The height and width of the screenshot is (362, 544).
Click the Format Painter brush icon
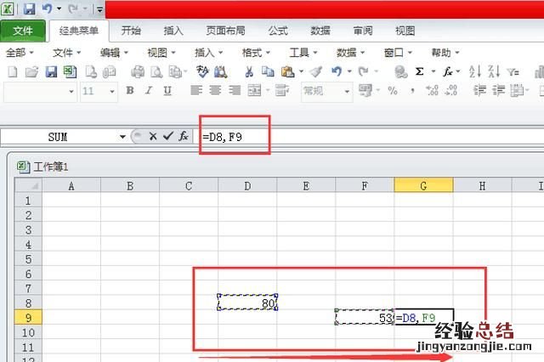click(x=315, y=72)
